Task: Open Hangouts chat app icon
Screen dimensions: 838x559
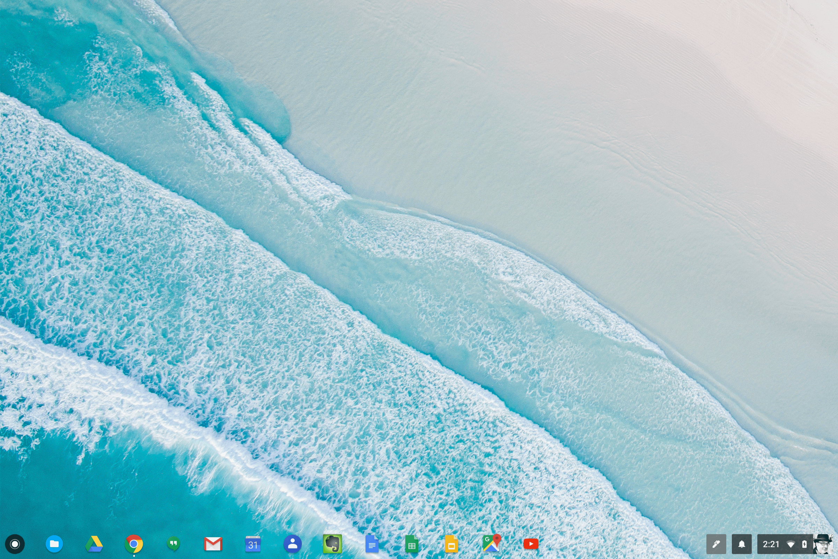Action: coord(174,544)
